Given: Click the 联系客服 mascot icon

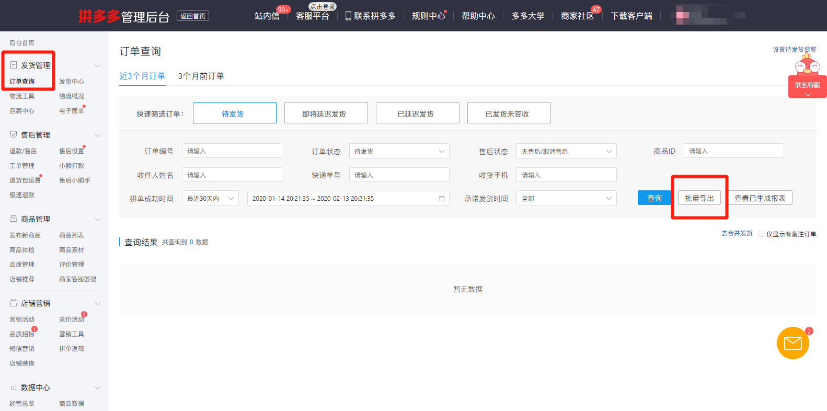Looking at the screenshot, I should (x=807, y=65).
